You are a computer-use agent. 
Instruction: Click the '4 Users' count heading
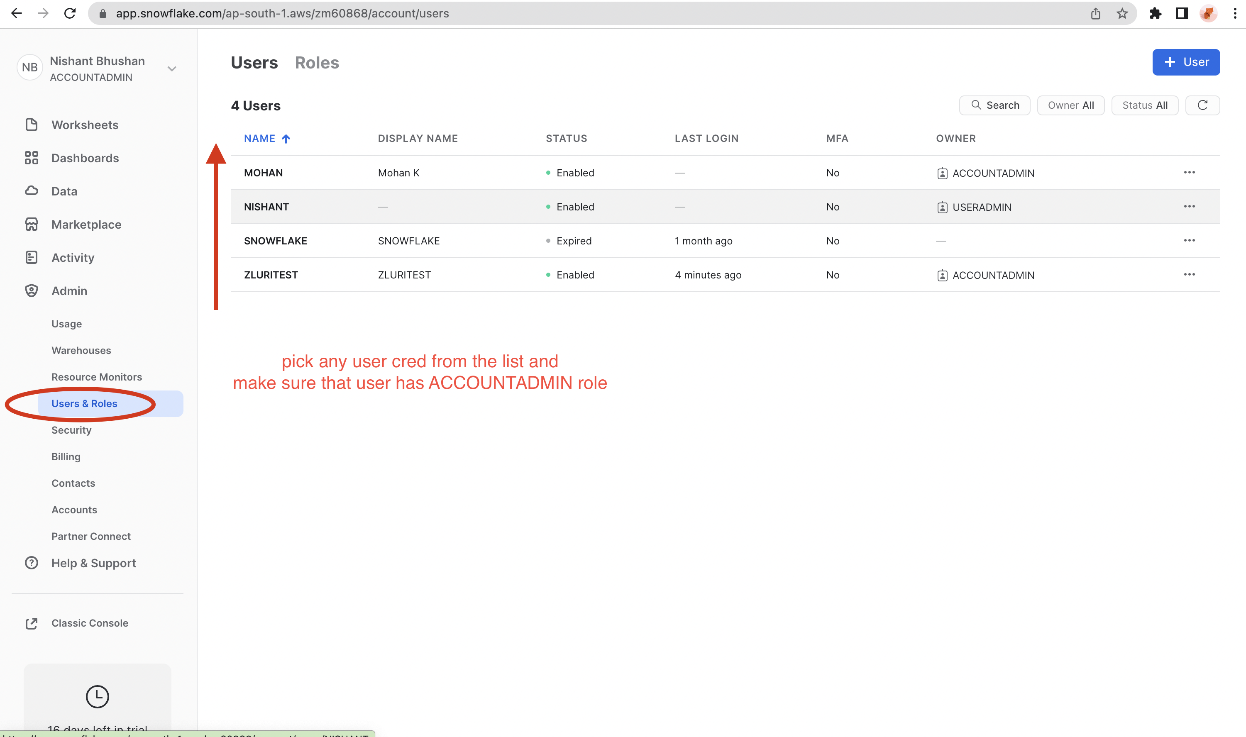(256, 105)
